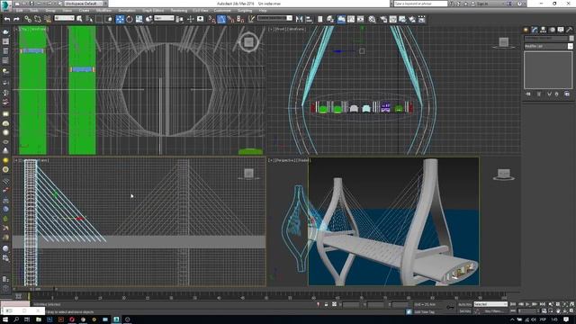Open the Layer Explorer icon
This screenshot has width=576, height=324.
330,19
